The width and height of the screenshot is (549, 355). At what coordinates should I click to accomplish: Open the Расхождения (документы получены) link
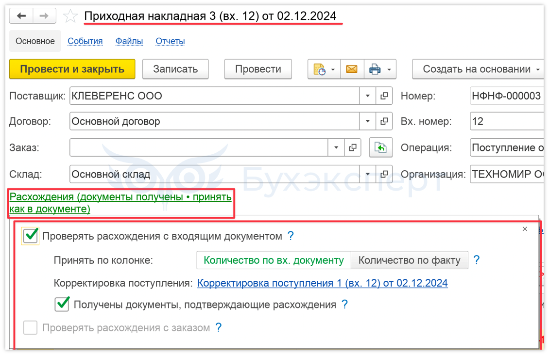[x=120, y=203]
